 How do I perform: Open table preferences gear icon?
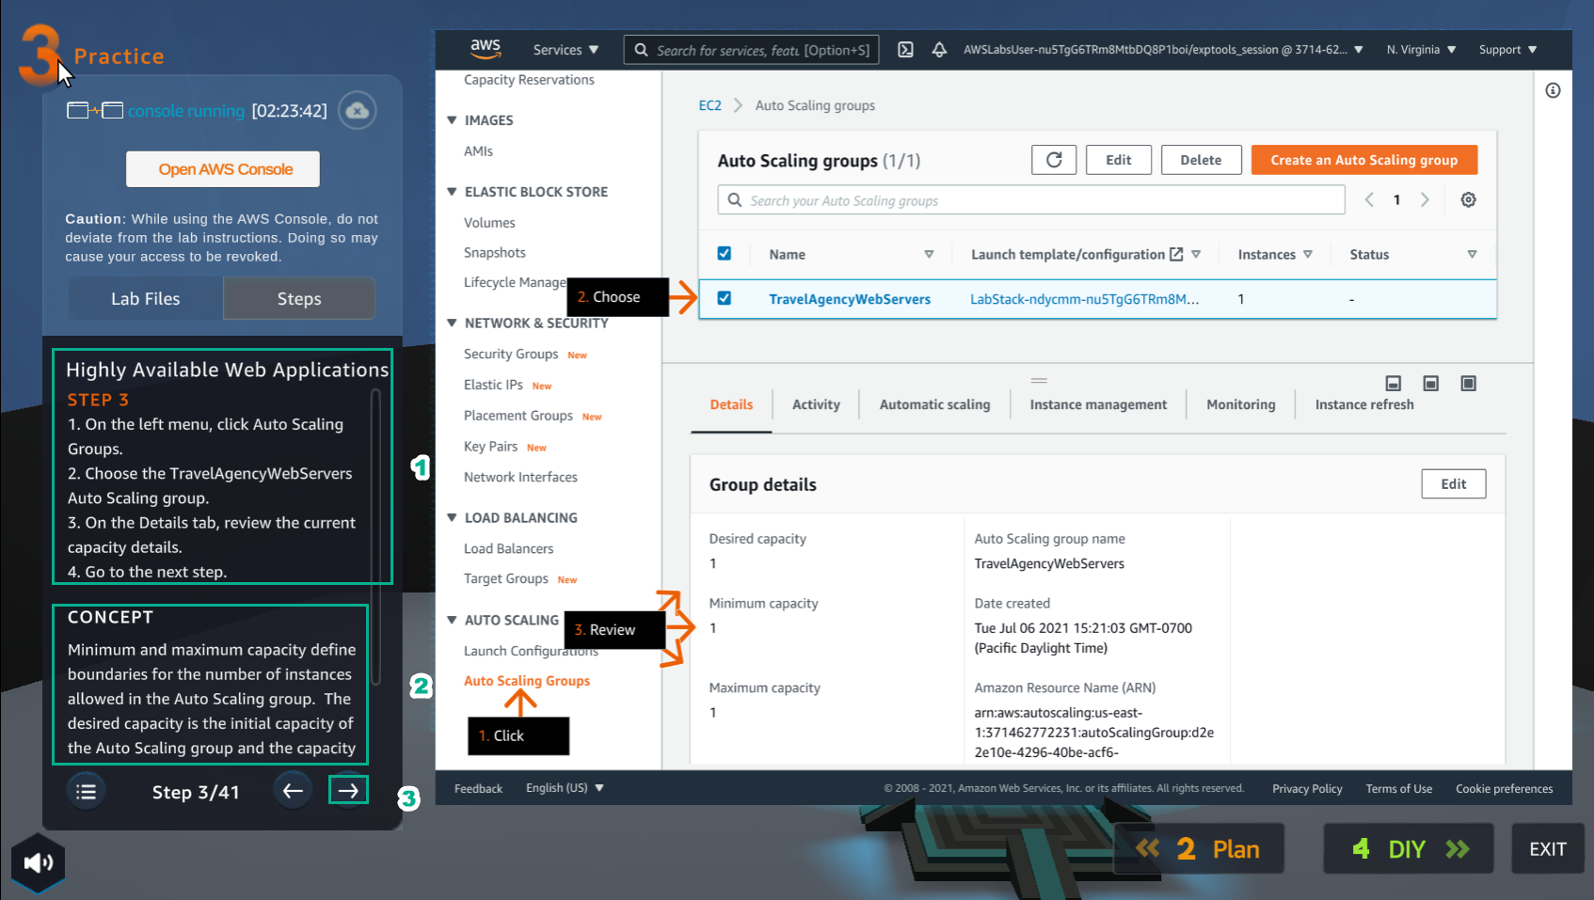pos(1468,199)
